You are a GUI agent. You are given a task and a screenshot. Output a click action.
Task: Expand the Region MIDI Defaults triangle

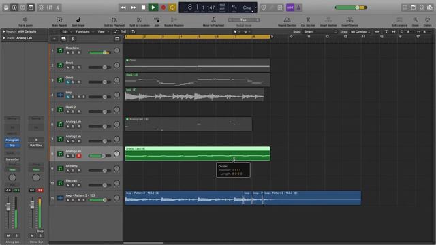coord(4,31)
